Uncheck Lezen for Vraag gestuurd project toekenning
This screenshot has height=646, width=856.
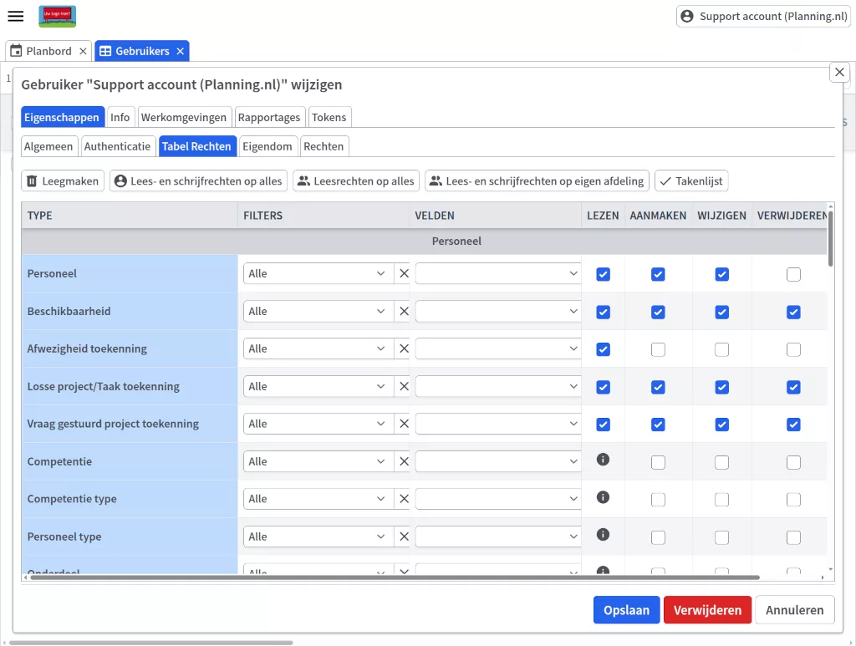tap(603, 425)
